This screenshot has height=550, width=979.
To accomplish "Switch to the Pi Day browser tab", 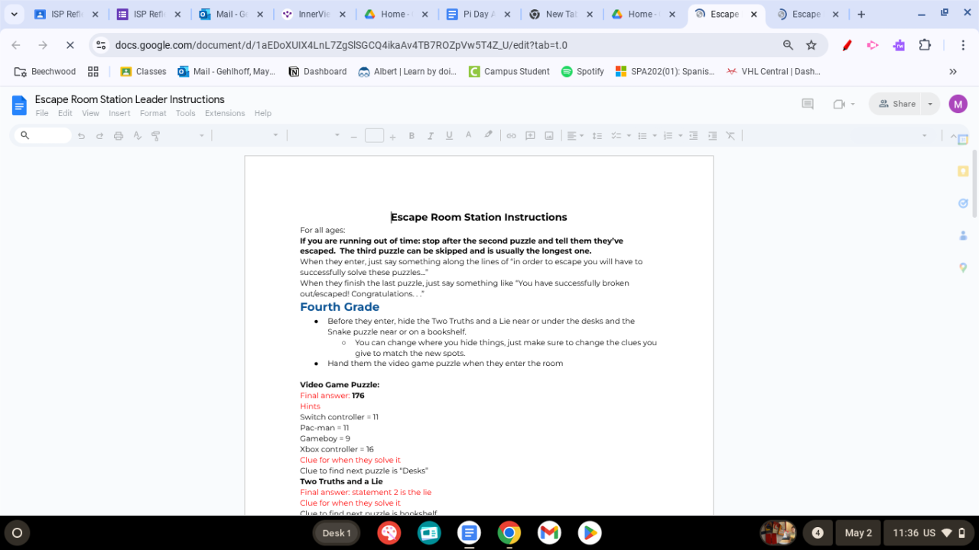I will [477, 15].
